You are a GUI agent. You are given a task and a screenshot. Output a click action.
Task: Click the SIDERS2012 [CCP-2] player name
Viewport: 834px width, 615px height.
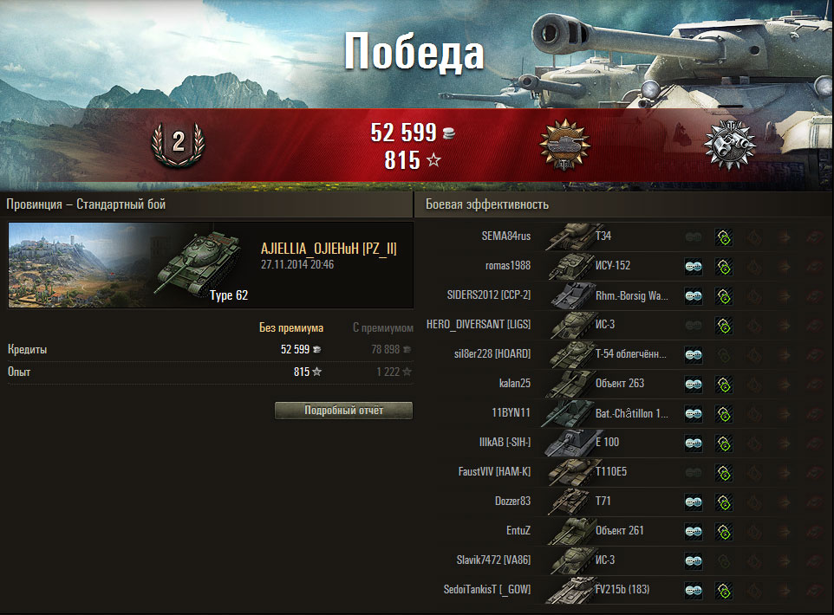point(488,295)
